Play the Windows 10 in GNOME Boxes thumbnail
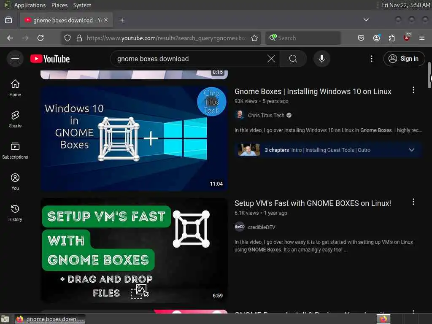Screen dimensions: 432x324 coord(134,138)
